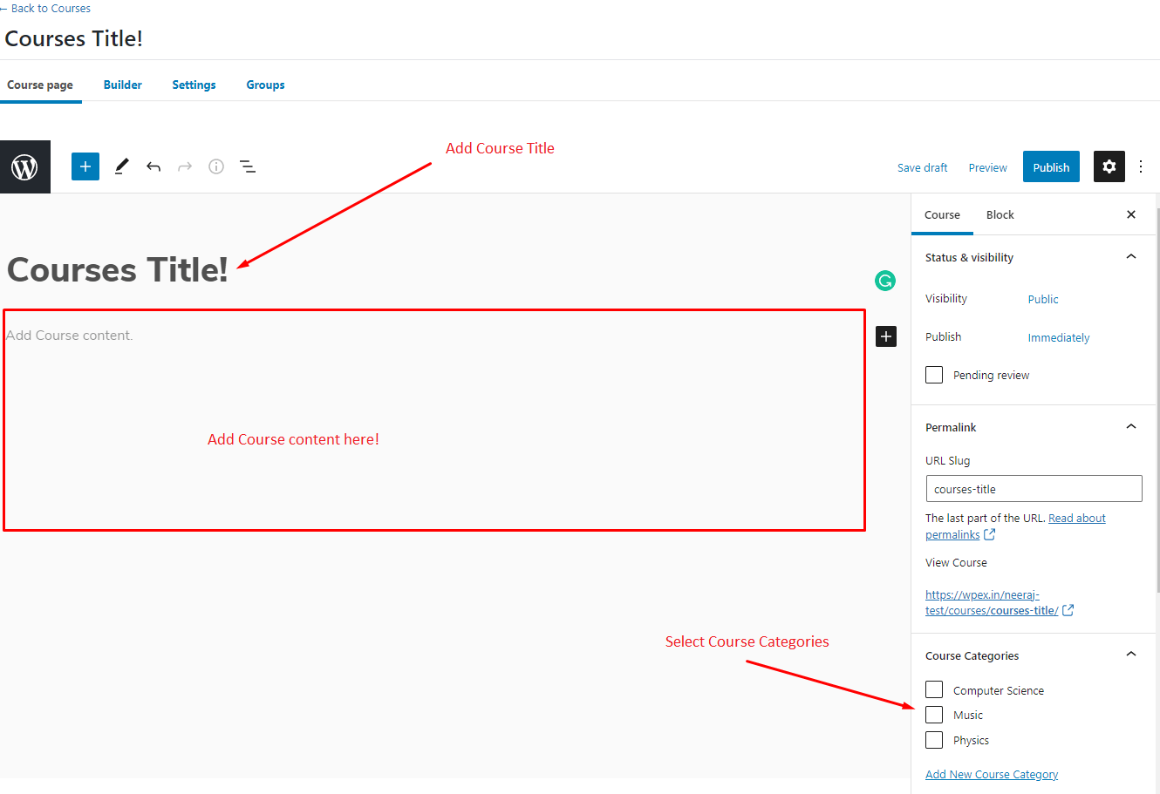Open the Block sidebar tab
The width and height of the screenshot is (1160, 794).
click(x=1000, y=214)
